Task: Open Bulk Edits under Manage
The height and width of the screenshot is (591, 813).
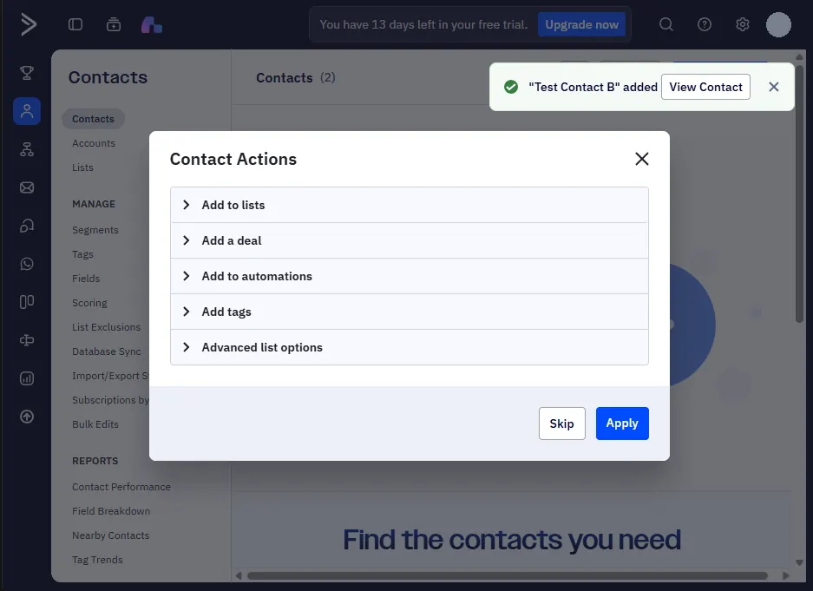Action: coord(95,424)
